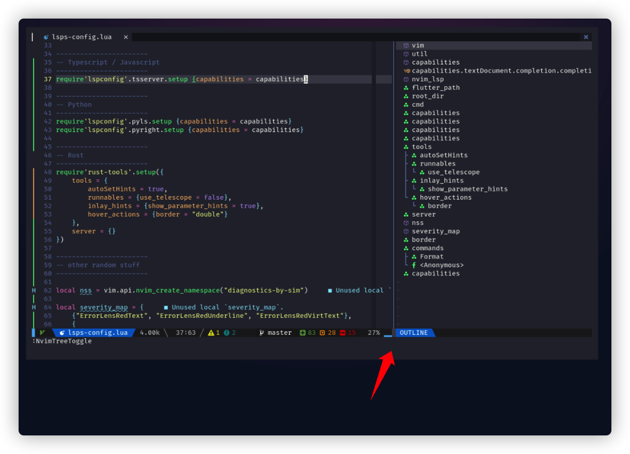Click the red git deletions icon showing 15
This screenshot has height=454, width=630.
342,332
